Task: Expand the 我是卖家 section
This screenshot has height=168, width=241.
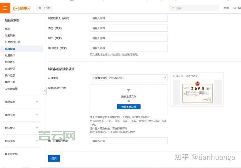Action: tap(21, 102)
